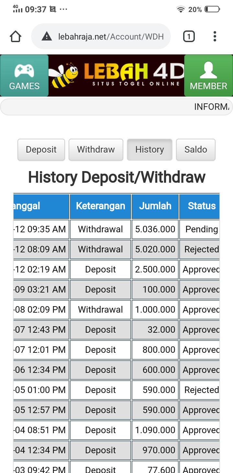Tap the browser home icon

point(16,37)
